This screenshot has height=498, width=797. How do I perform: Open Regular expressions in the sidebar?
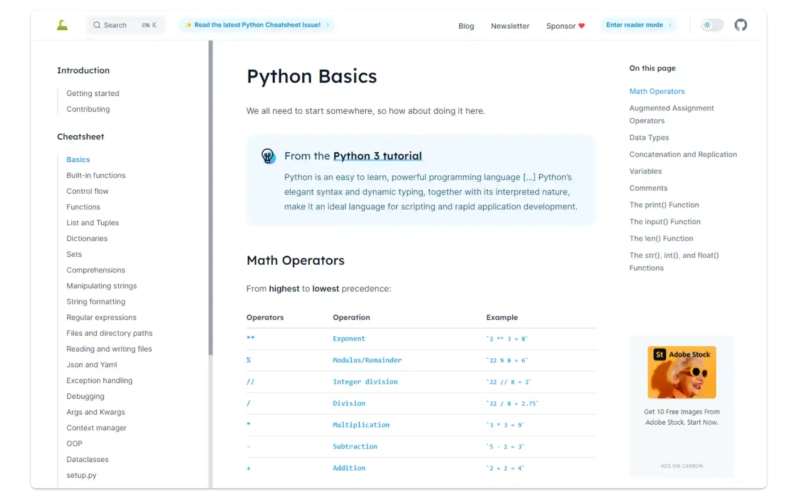click(x=101, y=317)
